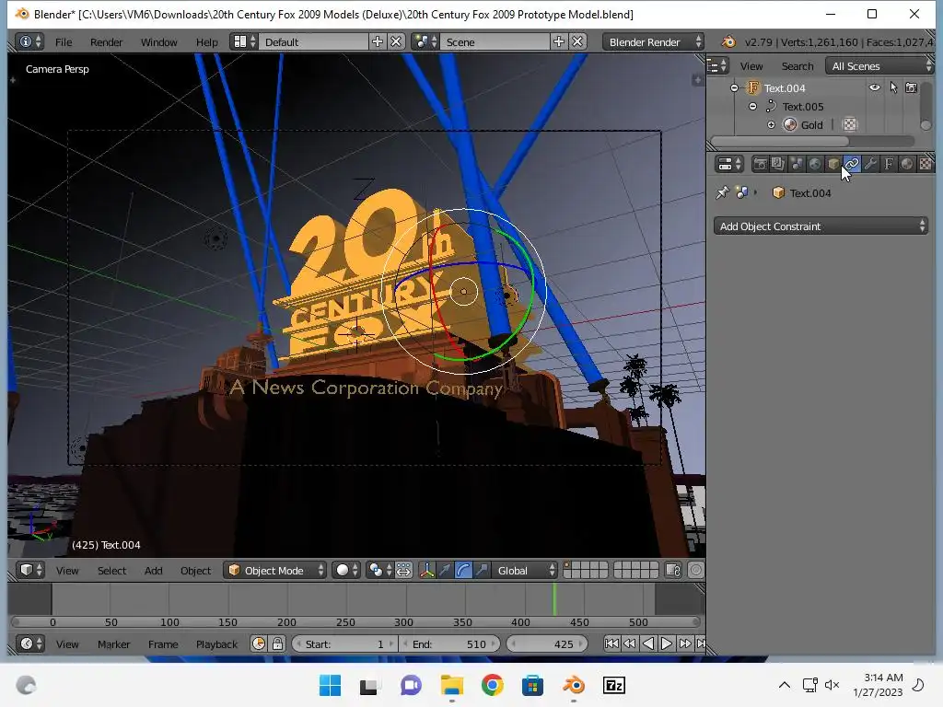Viewport: 943px width, 707px height.
Task: Open the Properties editor type selector
Action: click(x=729, y=164)
